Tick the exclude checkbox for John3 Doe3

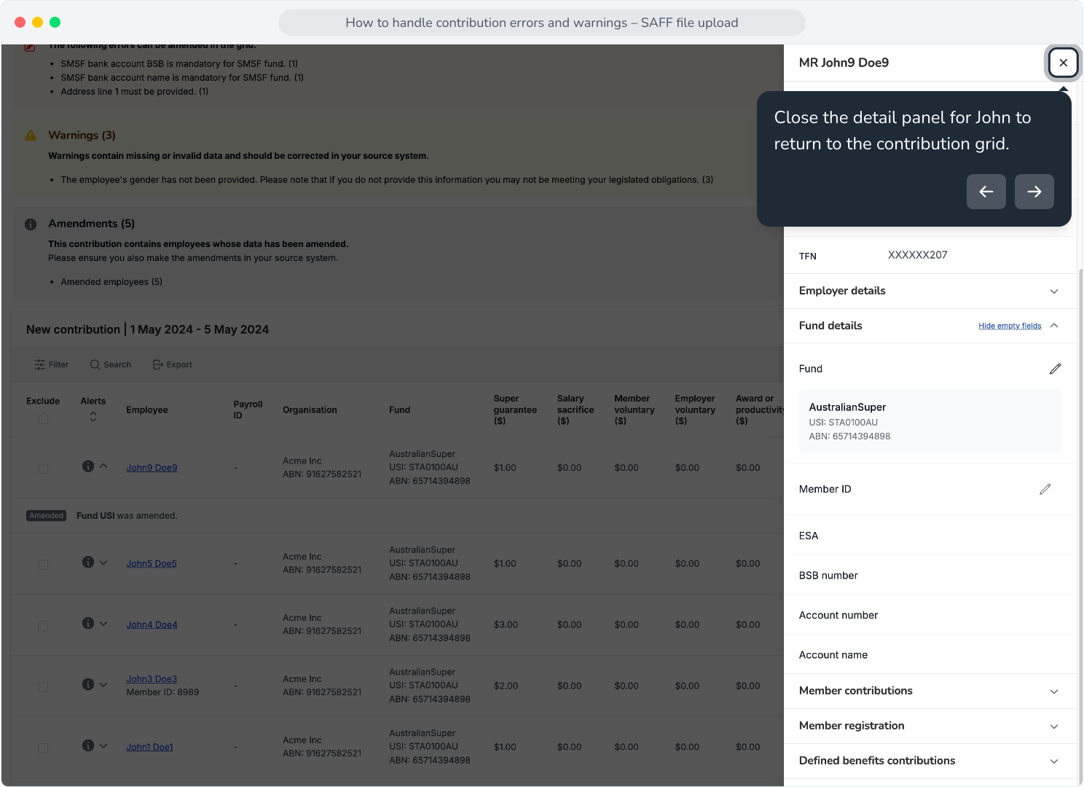[x=43, y=687]
